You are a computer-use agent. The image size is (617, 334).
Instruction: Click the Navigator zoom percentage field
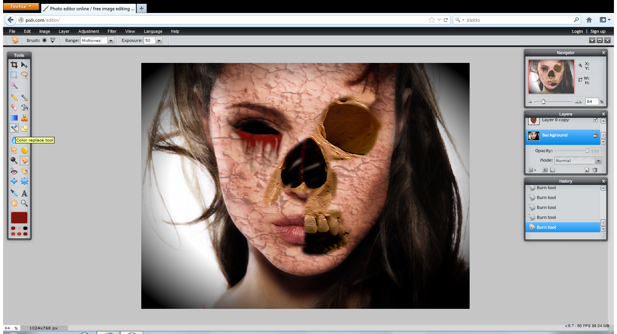point(592,101)
